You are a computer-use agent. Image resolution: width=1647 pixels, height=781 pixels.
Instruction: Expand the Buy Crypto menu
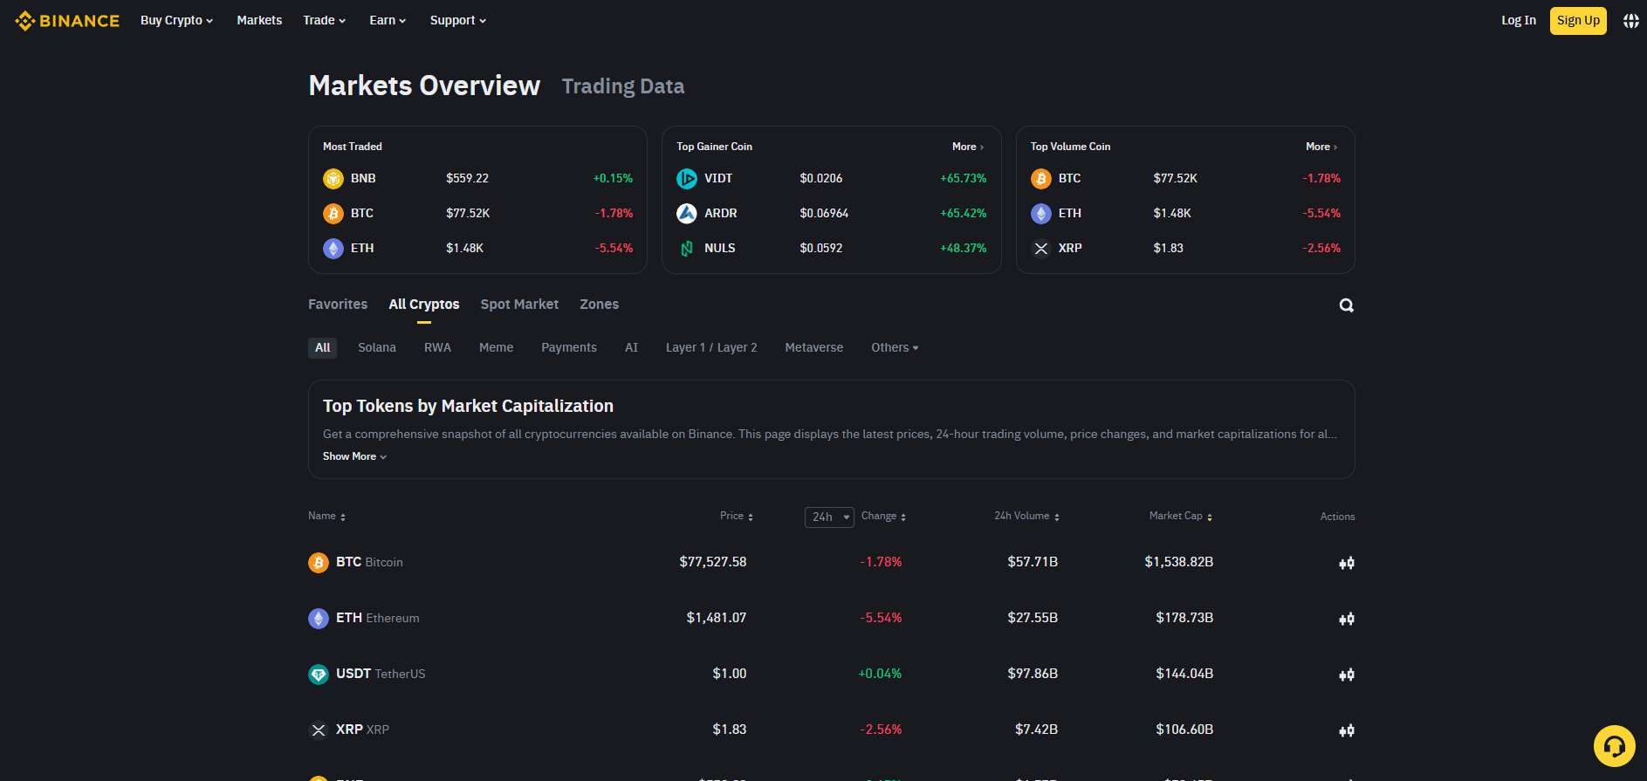[x=177, y=20]
